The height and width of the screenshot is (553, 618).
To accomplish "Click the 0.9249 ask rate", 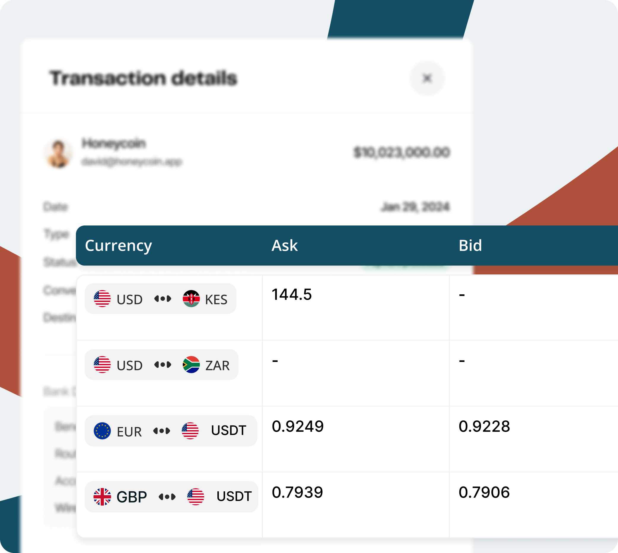I will coord(298,426).
